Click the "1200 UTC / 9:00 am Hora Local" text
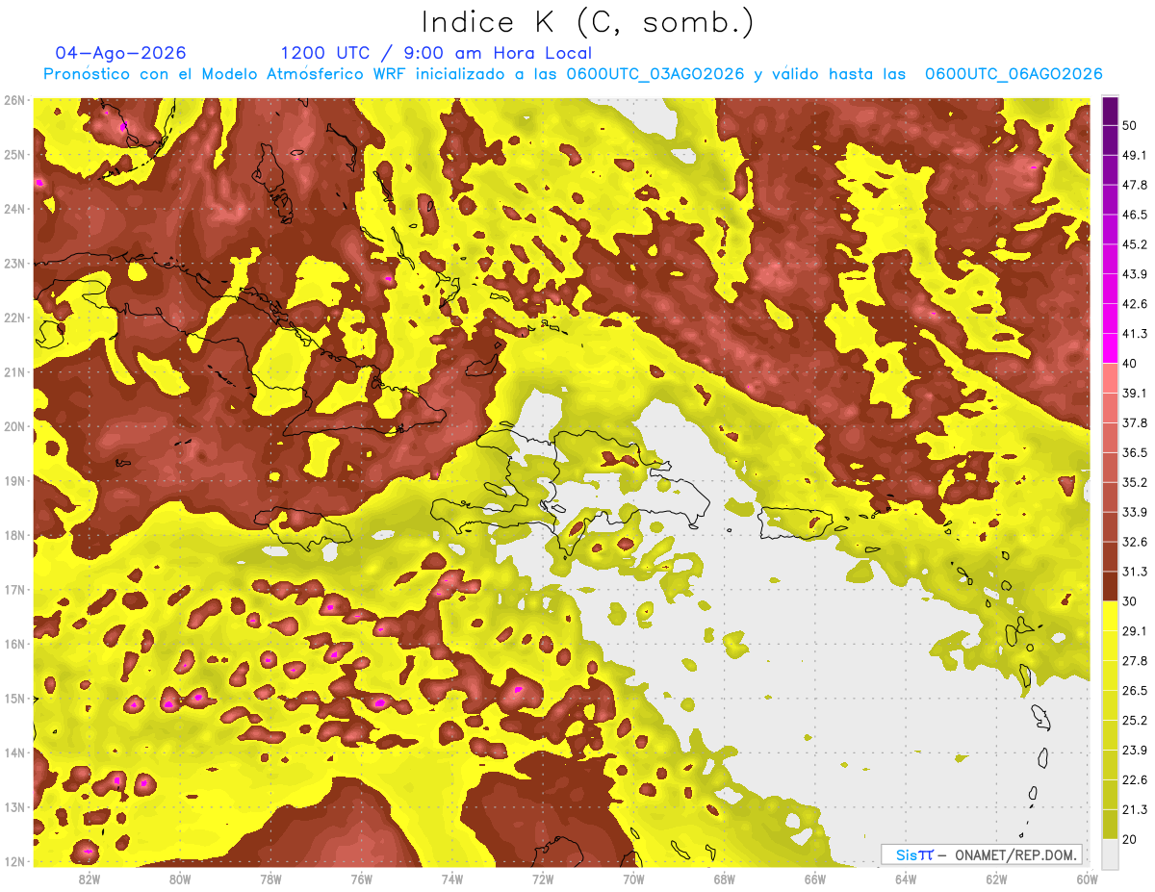 (436, 53)
